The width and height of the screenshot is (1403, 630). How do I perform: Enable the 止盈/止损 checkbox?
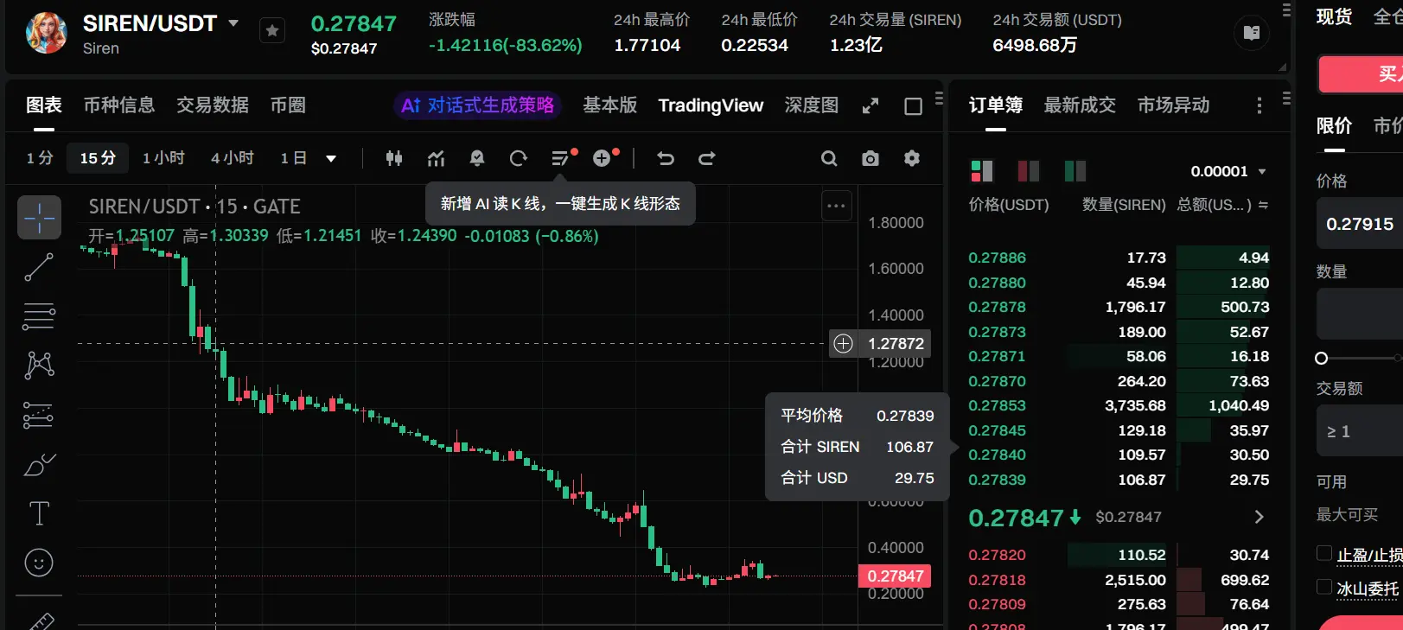[1324, 554]
